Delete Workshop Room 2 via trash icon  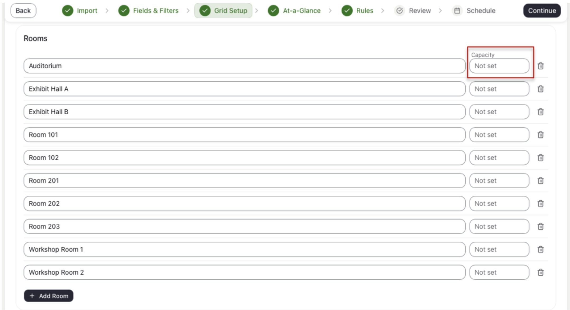[x=541, y=272]
